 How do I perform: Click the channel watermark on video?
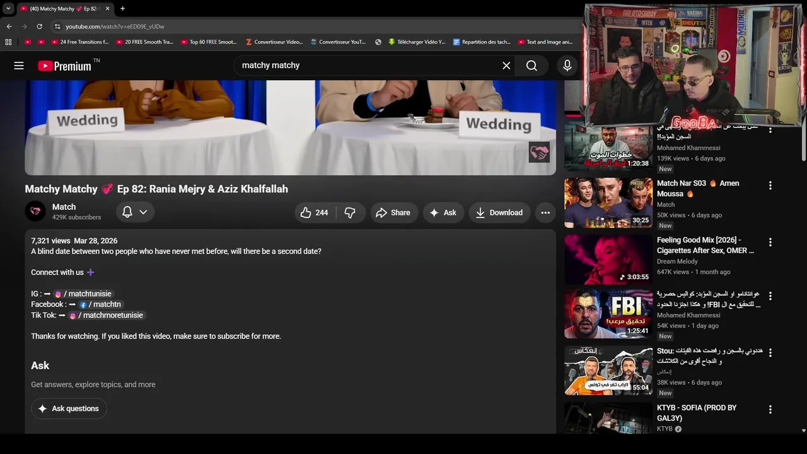(x=539, y=152)
